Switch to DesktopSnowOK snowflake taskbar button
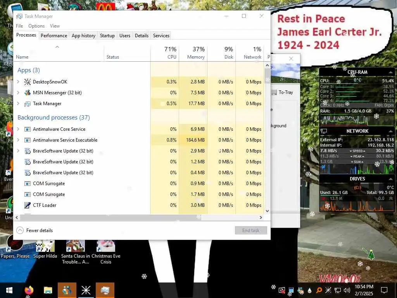Viewport: 397px width, 298px height. click(86, 290)
